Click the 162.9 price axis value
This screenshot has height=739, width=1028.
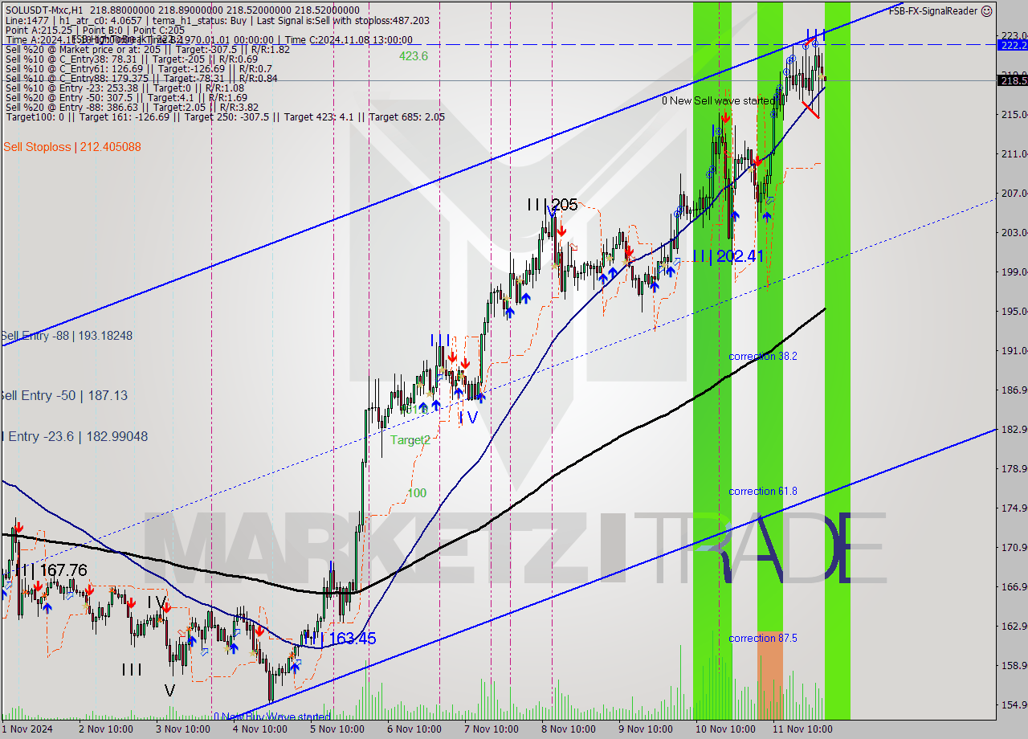point(1013,626)
